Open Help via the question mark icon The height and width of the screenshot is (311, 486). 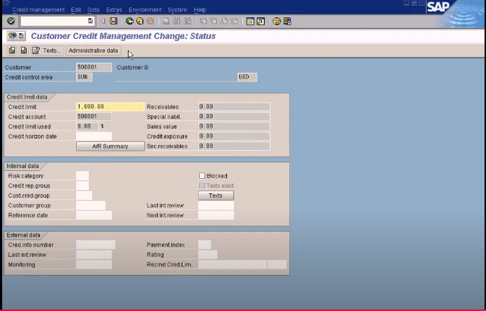276,21
